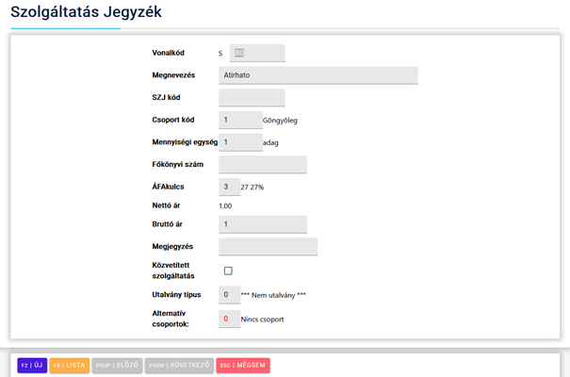
Task: Select the Bruttó ár input field
Action: [262, 224]
